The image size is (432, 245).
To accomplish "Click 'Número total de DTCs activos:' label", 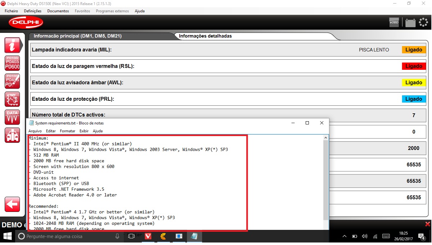I will click(x=68, y=115).
